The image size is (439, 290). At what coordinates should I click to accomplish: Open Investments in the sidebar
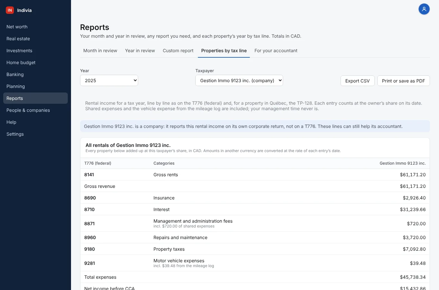tap(36, 51)
